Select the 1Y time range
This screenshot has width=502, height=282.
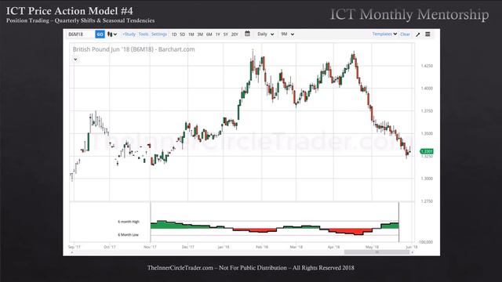tap(218, 34)
